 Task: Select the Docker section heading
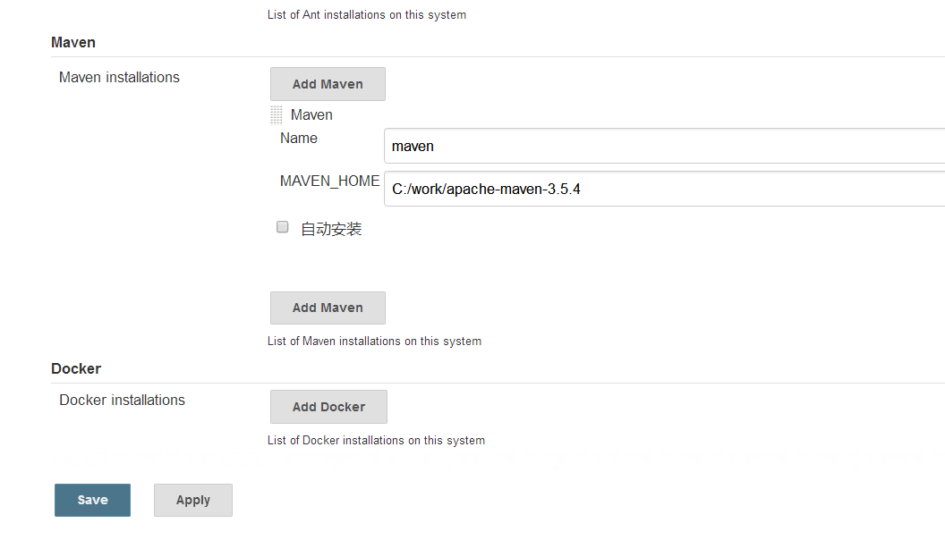click(76, 368)
